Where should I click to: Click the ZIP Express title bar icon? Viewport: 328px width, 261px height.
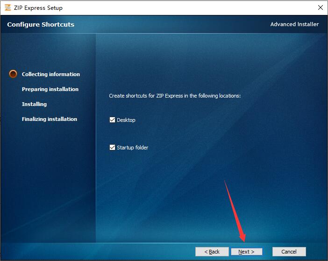pos(8,8)
